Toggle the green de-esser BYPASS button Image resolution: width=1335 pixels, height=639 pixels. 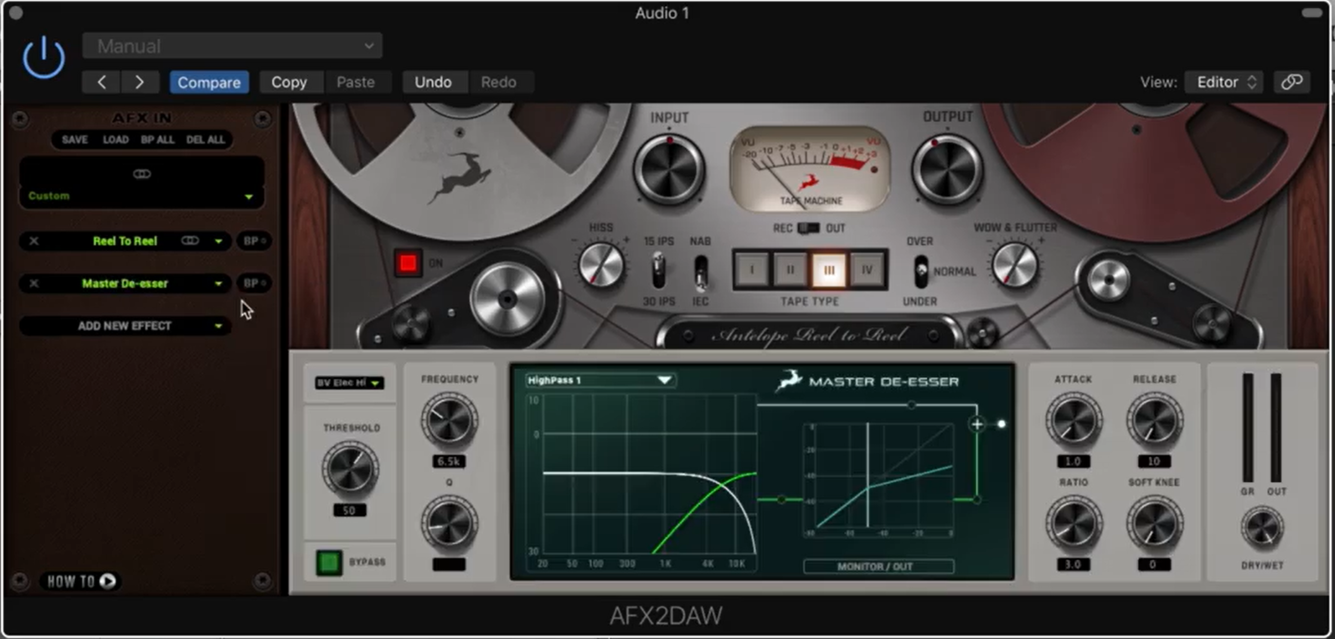329,563
